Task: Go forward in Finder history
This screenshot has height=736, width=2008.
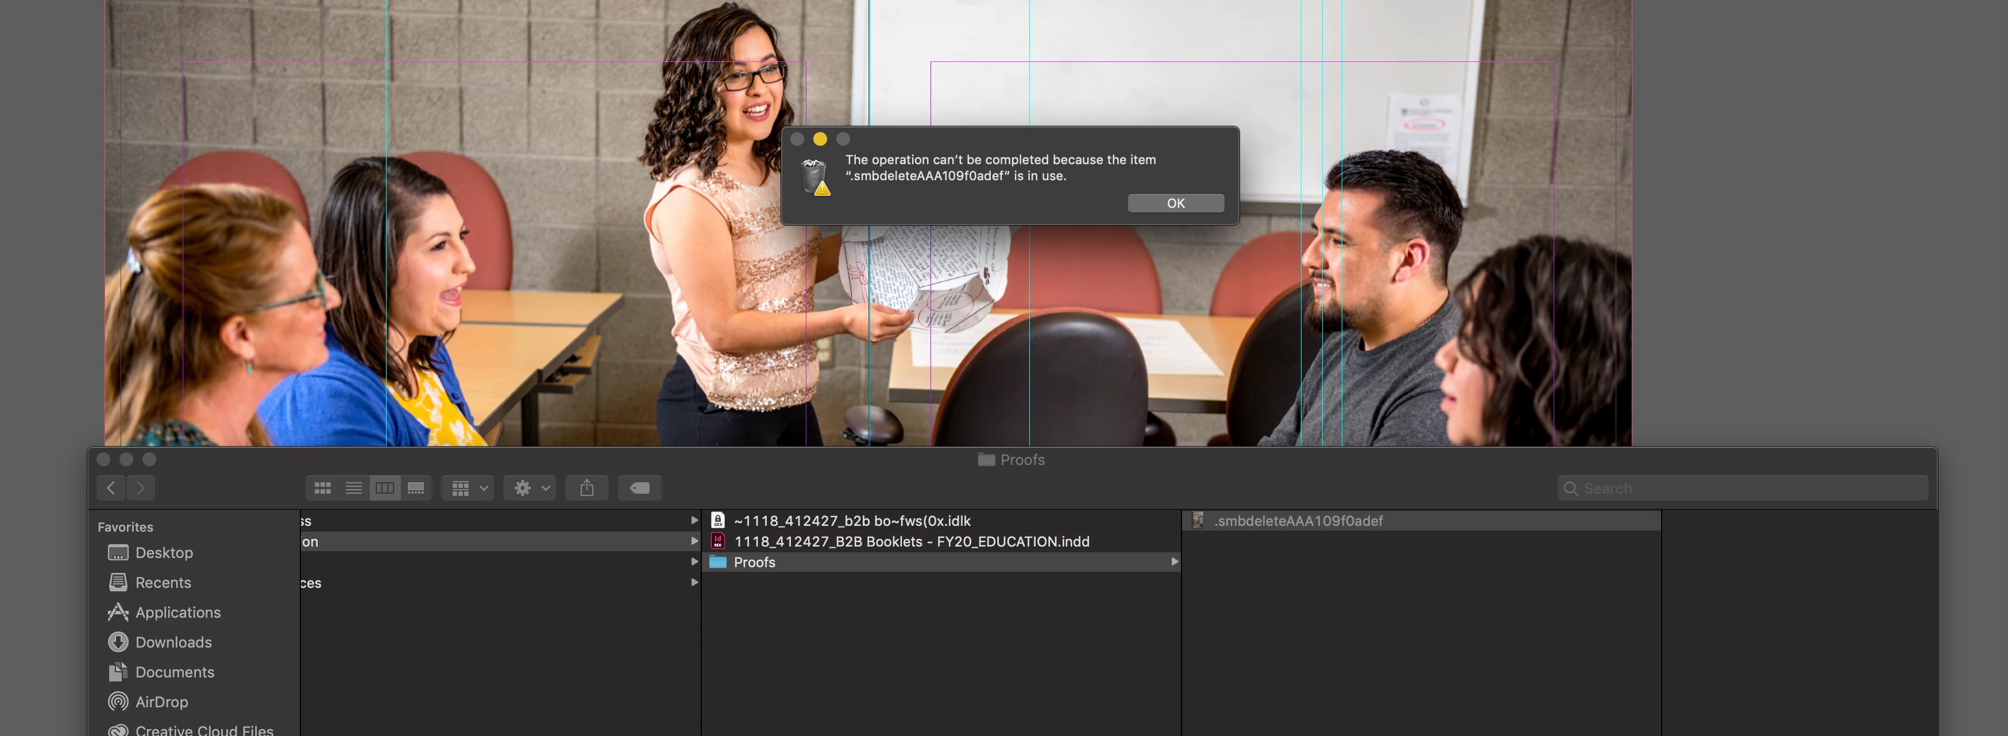Action: point(140,489)
